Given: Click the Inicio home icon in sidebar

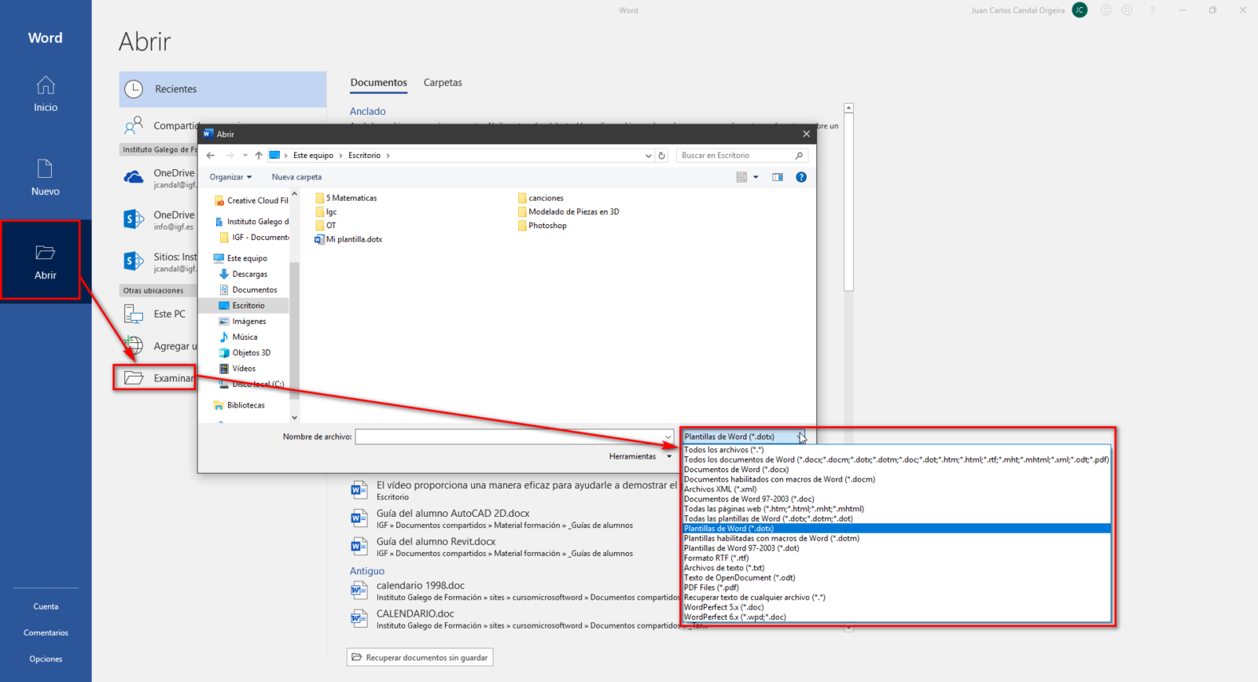Looking at the screenshot, I should (46, 85).
